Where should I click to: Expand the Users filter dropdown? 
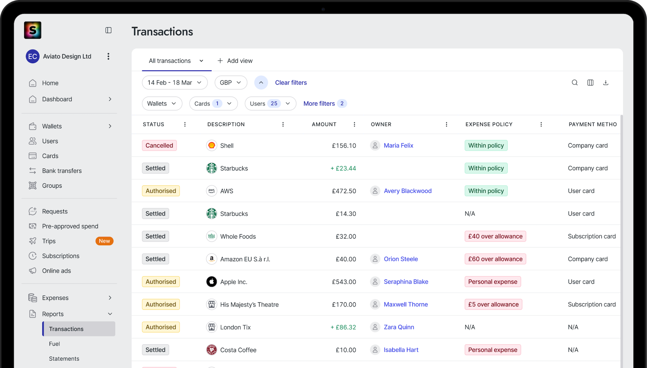tap(270, 103)
